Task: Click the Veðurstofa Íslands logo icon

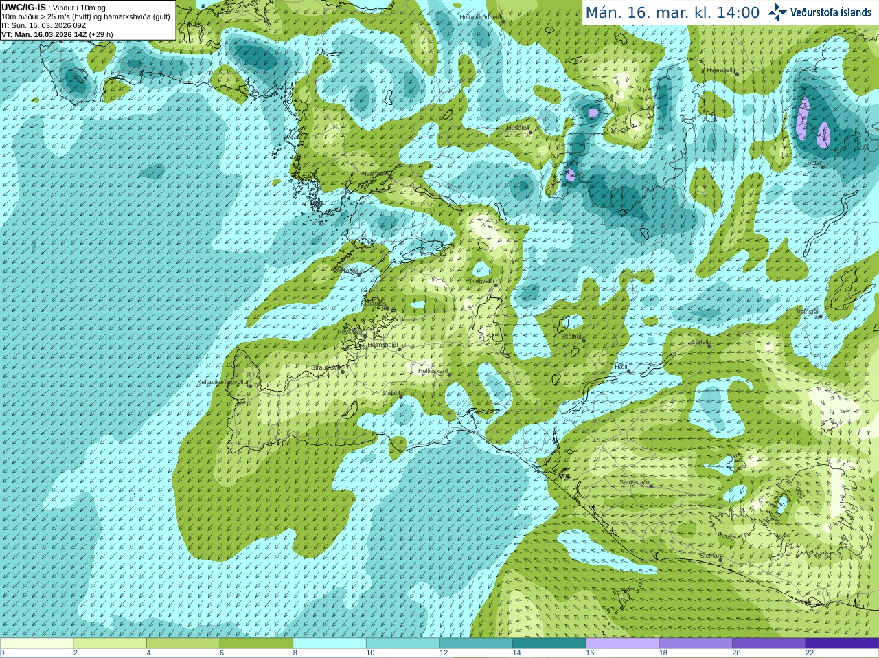Action: [x=777, y=12]
